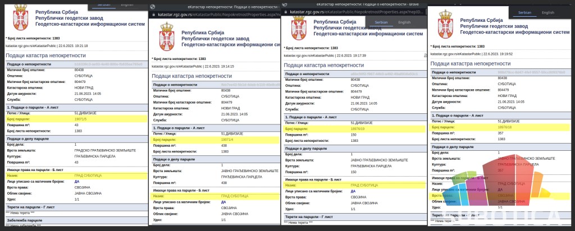
Task: Click the highlighted parcel number 19071/4
Action: (227, 139)
